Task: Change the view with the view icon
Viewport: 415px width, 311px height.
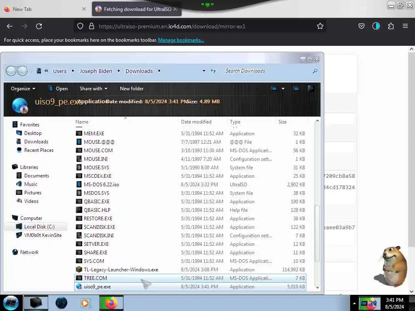Action: click(274, 89)
